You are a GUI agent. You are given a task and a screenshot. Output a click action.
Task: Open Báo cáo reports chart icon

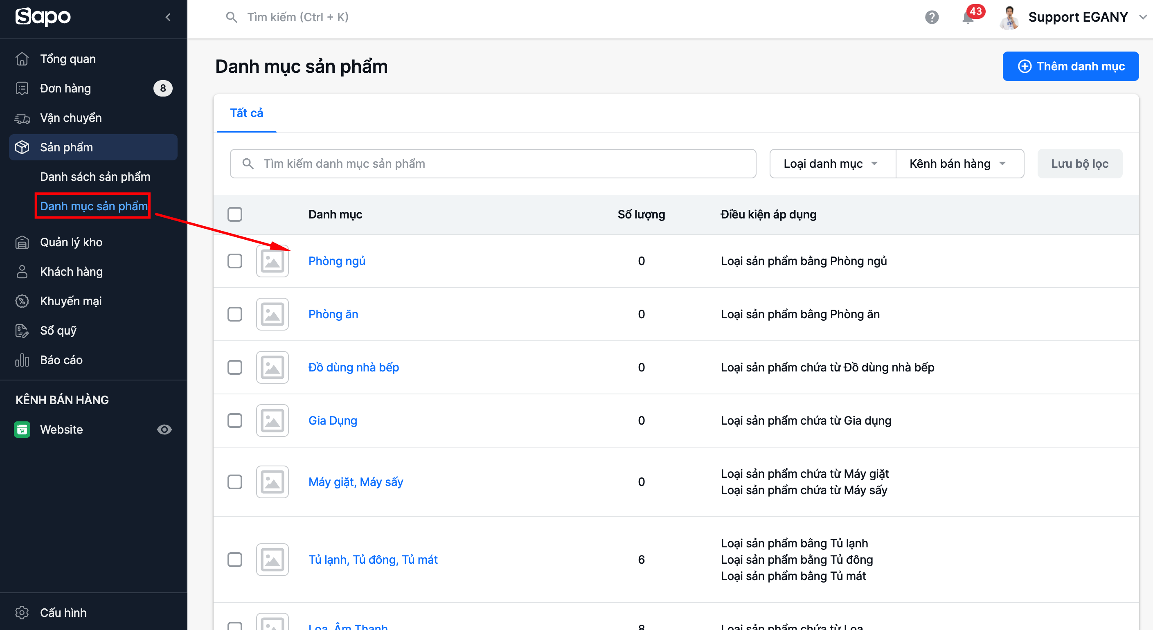point(22,360)
